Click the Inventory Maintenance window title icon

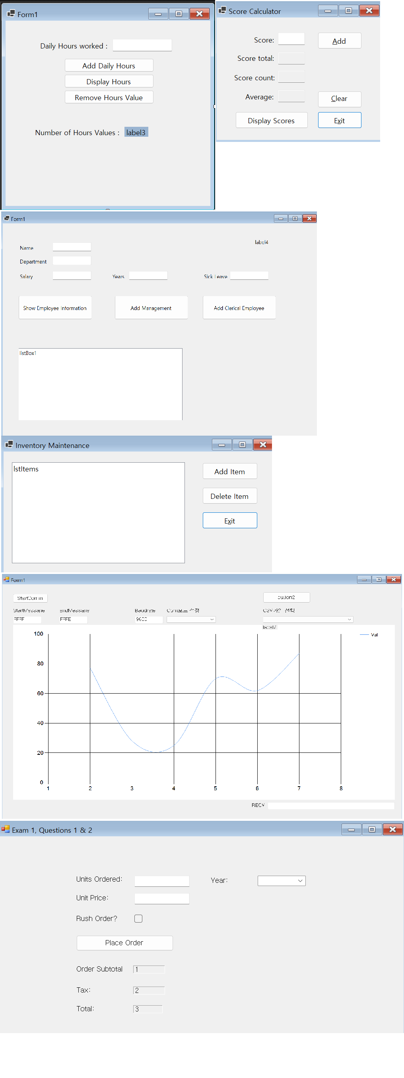tap(9, 445)
